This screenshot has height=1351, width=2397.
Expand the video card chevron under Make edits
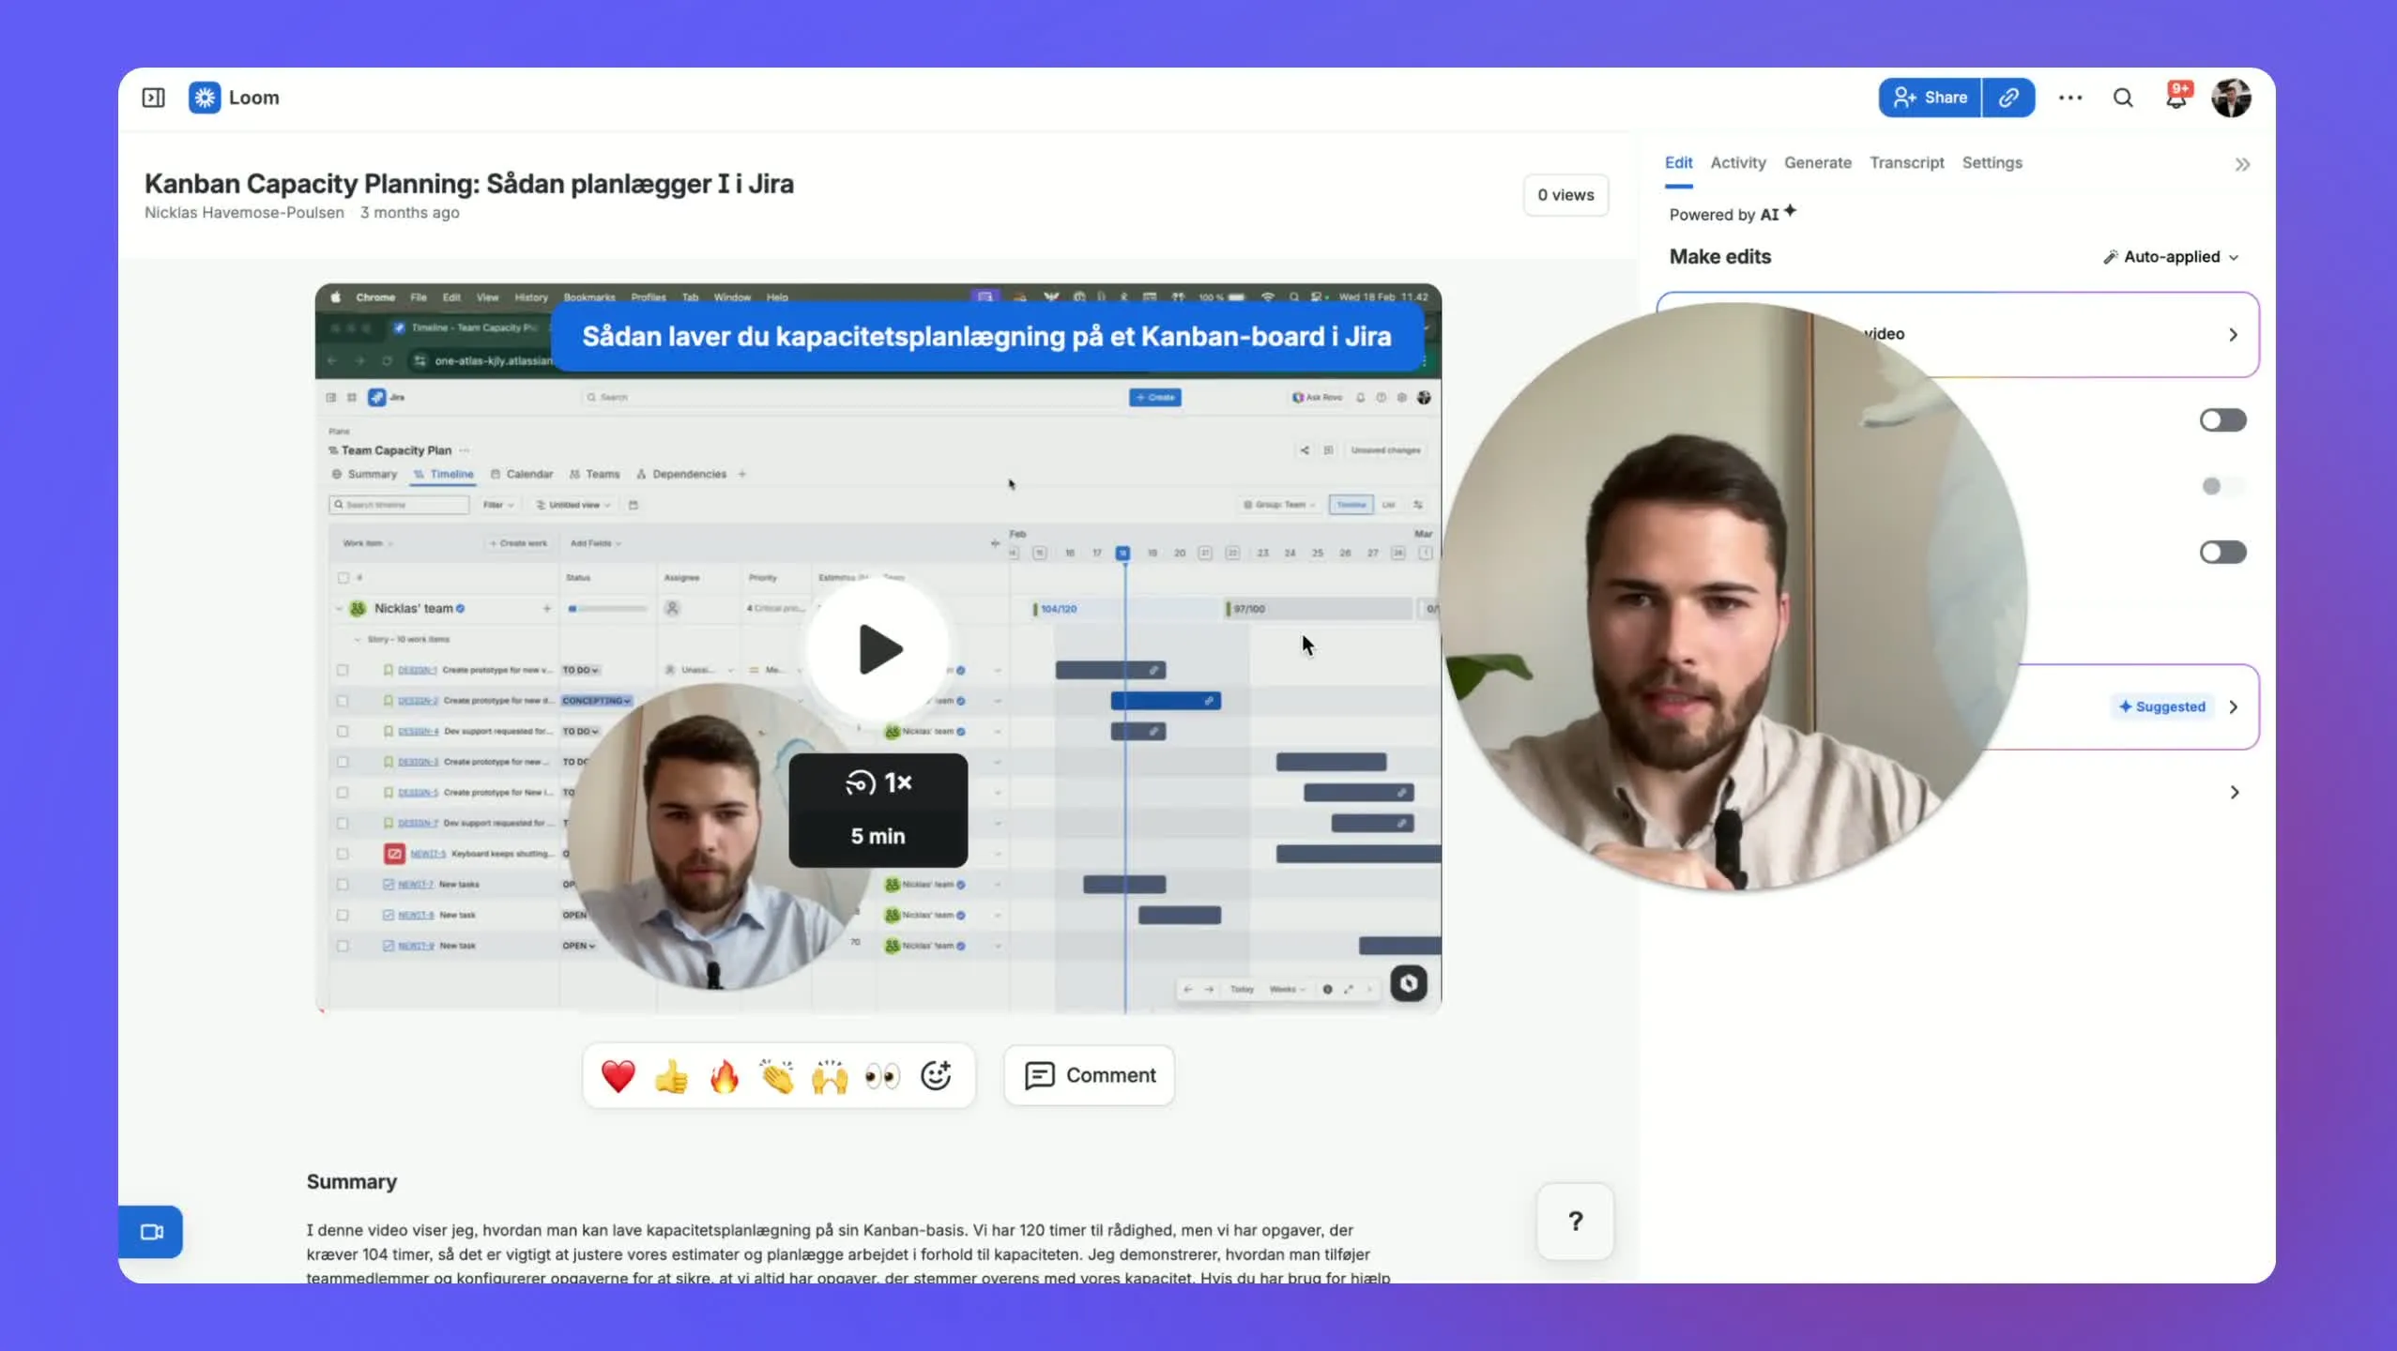pyautogui.click(x=2233, y=335)
